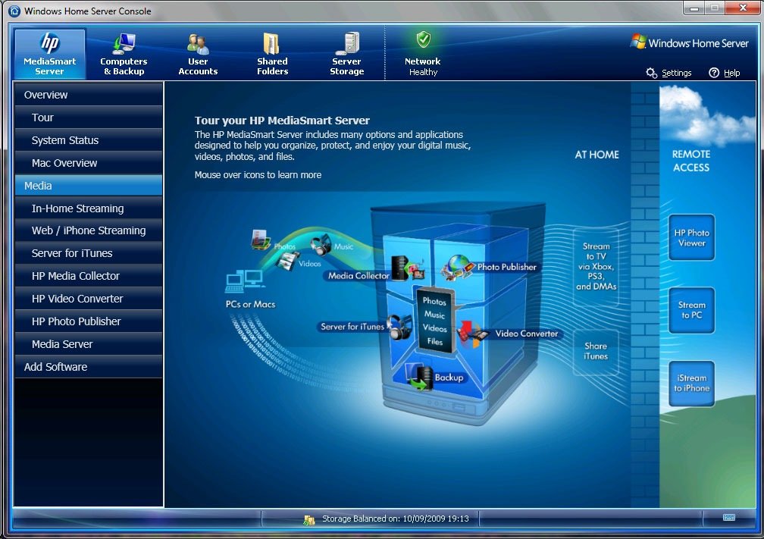764x539 pixels.
Task: Click the Storage Balanced on status text
Action: point(395,519)
